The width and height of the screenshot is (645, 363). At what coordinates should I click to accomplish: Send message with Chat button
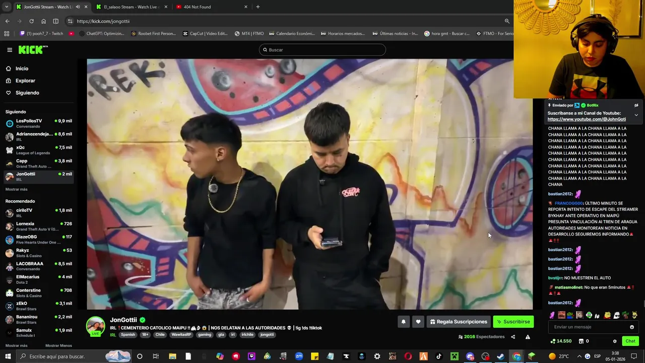point(630,341)
